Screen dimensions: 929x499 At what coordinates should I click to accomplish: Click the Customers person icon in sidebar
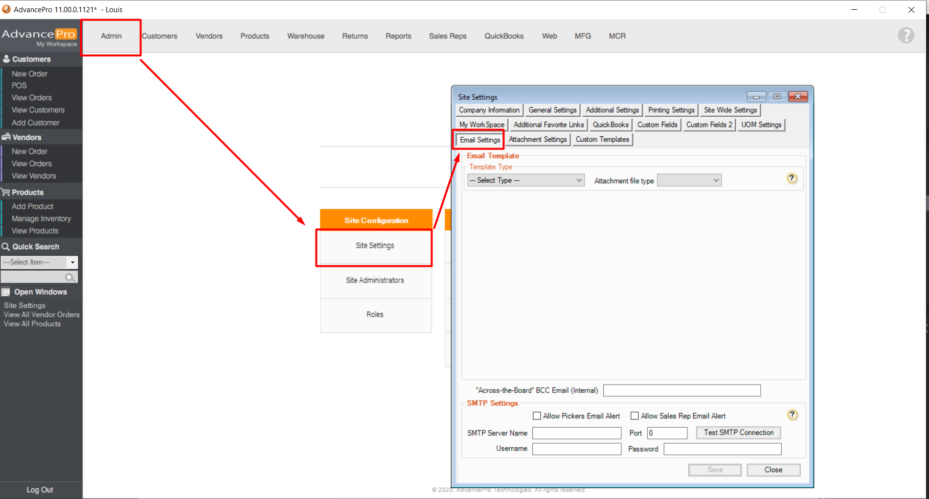(6, 59)
